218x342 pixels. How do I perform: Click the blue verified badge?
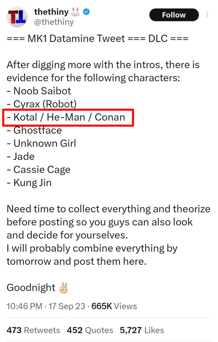pyautogui.click(x=86, y=12)
